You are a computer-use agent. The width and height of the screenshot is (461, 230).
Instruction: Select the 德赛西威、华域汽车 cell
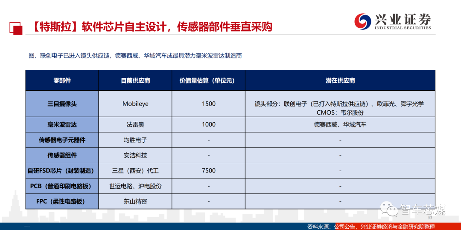pyautogui.click(x=340, y=125)
